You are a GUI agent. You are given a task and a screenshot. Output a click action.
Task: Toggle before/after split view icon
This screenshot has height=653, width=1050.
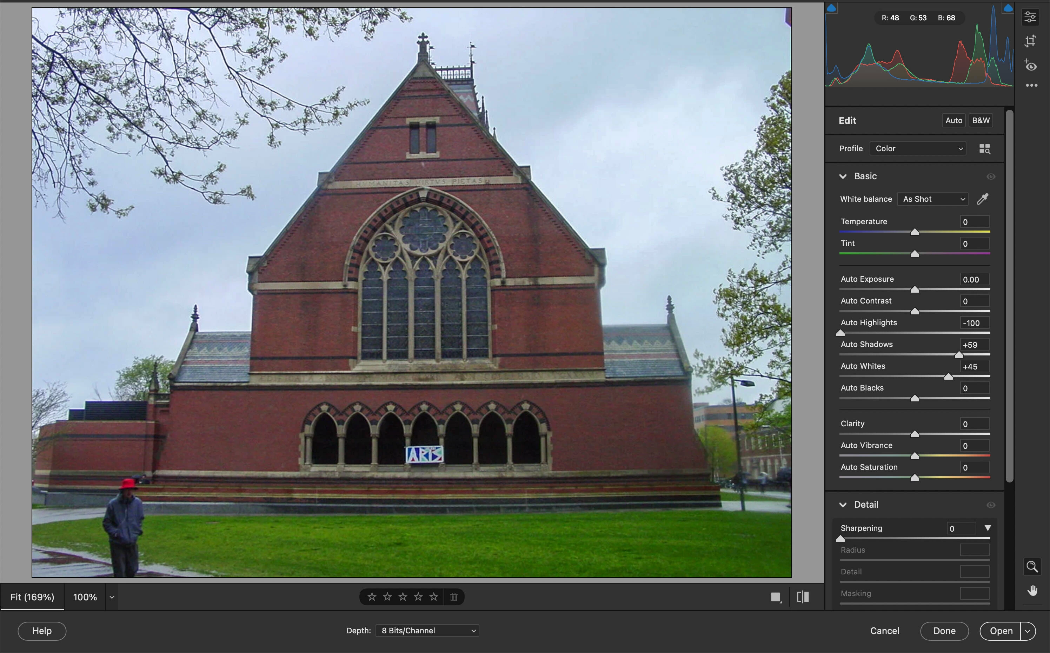click(x=803, y=597)
